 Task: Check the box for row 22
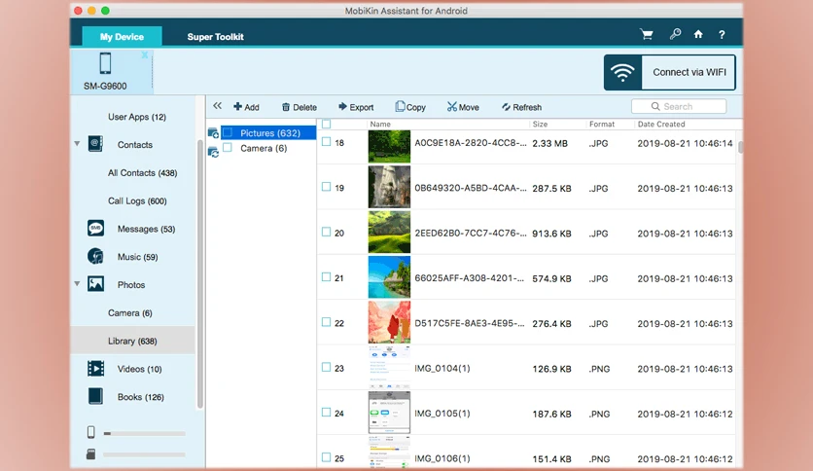point(326,322)
